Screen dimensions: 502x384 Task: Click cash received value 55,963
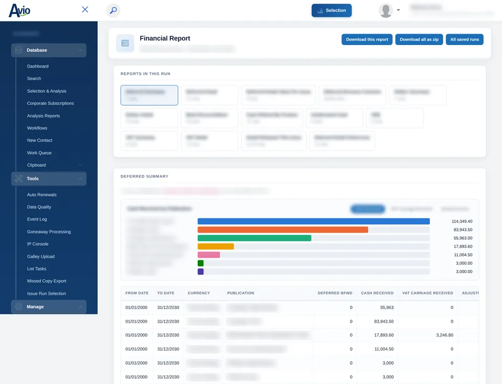pyautogui.click(x=387, y=308)
